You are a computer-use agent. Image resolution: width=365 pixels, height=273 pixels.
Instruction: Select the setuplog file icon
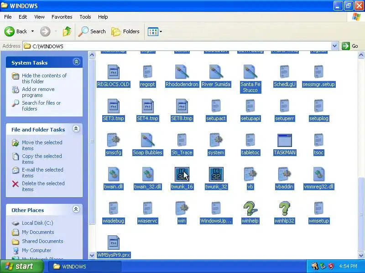click(x=318, y=106)
